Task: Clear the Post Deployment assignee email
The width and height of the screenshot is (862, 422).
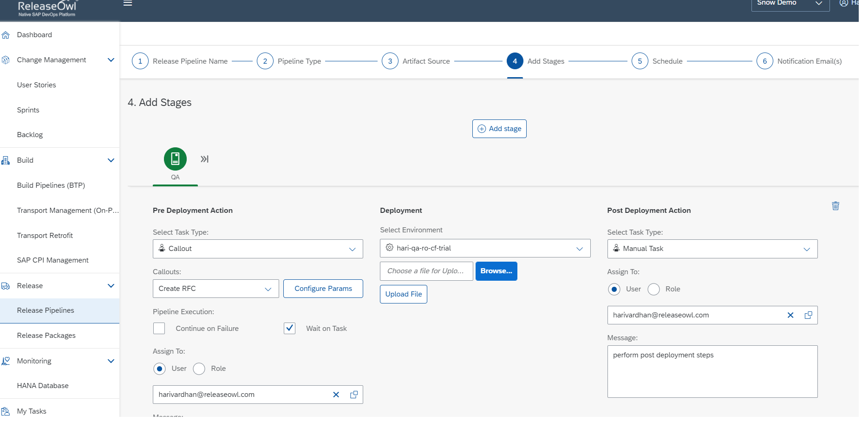Action: point(790,315)
